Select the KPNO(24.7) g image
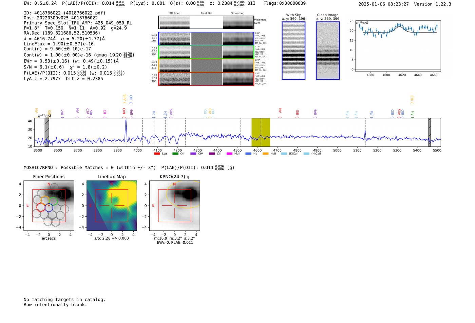This screenshot has width=475, height=323. click(174, 205)
